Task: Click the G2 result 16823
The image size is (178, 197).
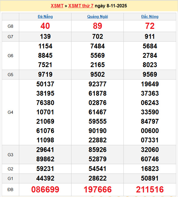Action: click(150, 169)
